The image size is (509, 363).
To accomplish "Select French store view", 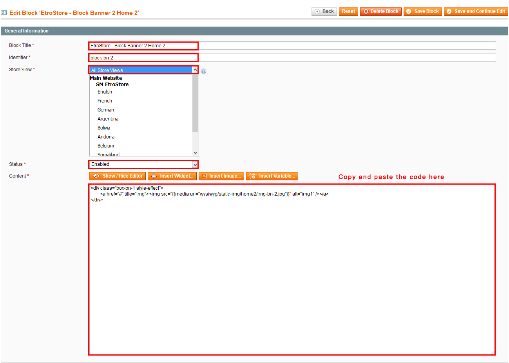I will [x=141, y=101].
